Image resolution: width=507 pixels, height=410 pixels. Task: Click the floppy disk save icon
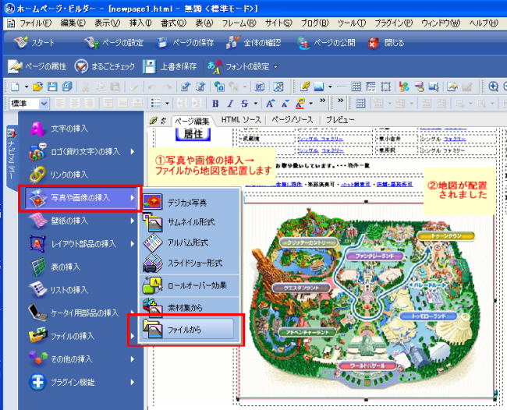pyautogui.click(x=52, y=87)
